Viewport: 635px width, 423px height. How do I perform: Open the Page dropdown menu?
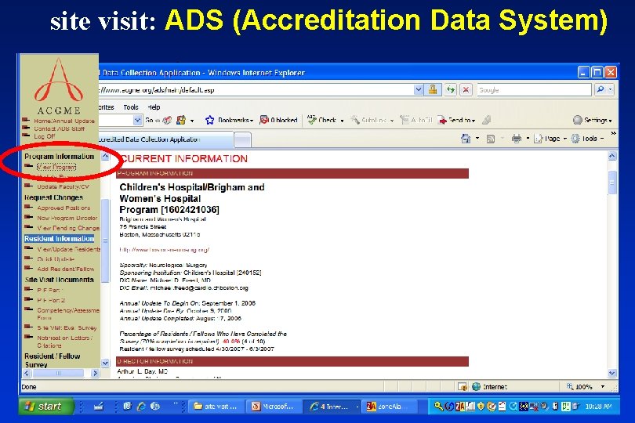point(549,139)
